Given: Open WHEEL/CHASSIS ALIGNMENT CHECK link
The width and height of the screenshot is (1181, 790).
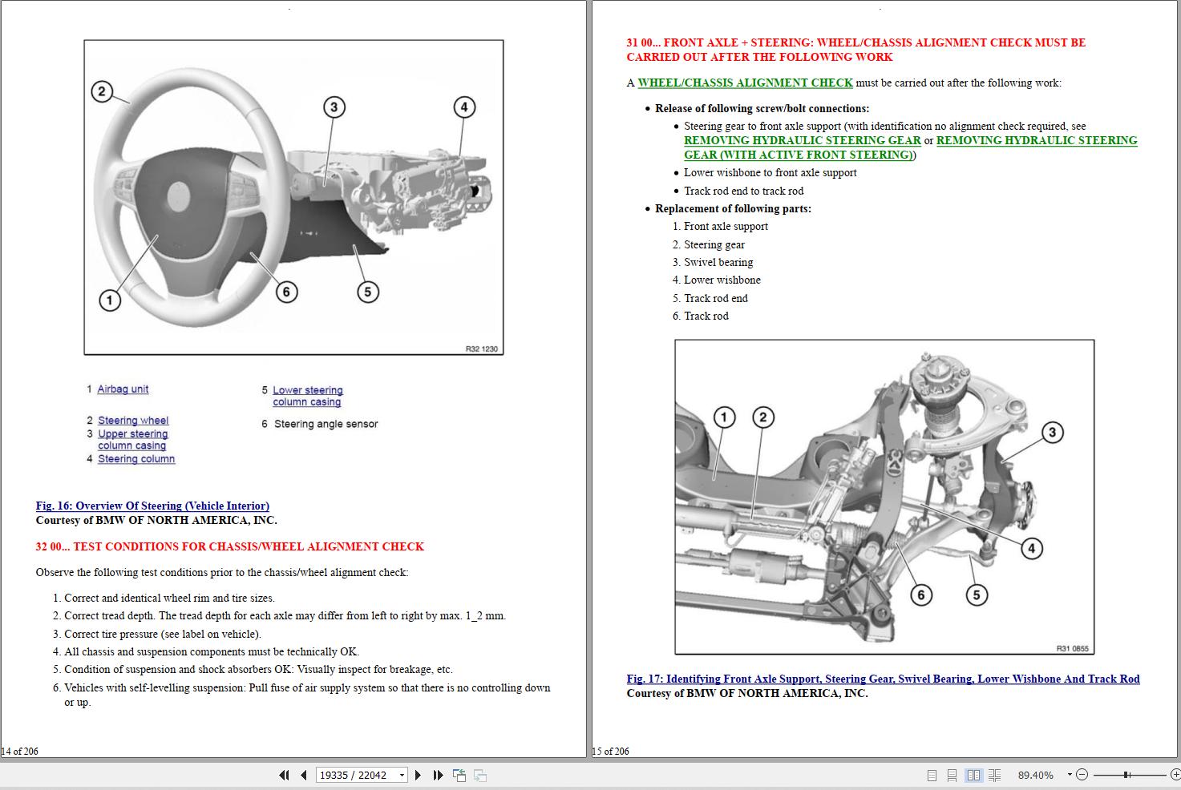Looking at the screenshot, I should click(745, 83).
